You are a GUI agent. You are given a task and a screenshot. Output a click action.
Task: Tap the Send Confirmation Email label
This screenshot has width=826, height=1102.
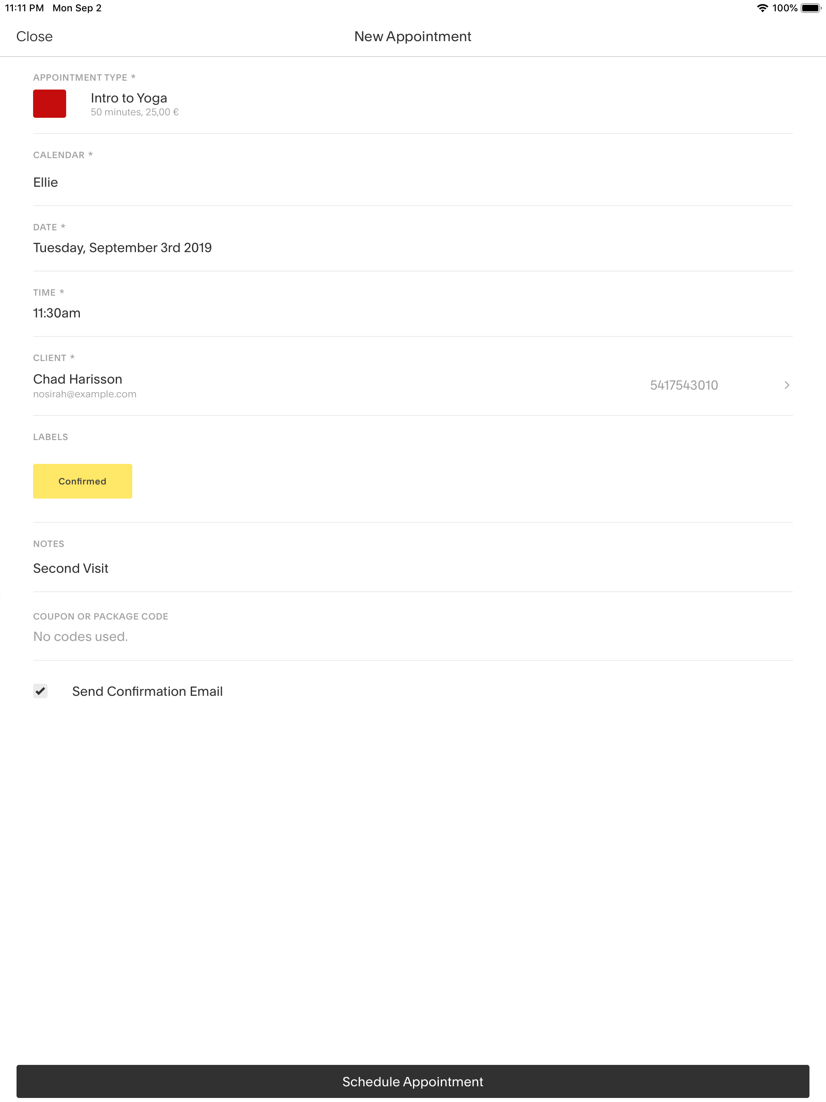(147, 691)
